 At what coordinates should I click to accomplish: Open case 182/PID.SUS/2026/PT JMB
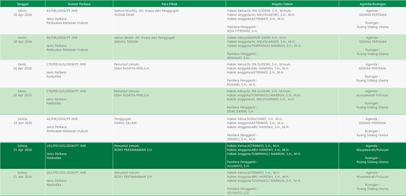coord(66,173)
